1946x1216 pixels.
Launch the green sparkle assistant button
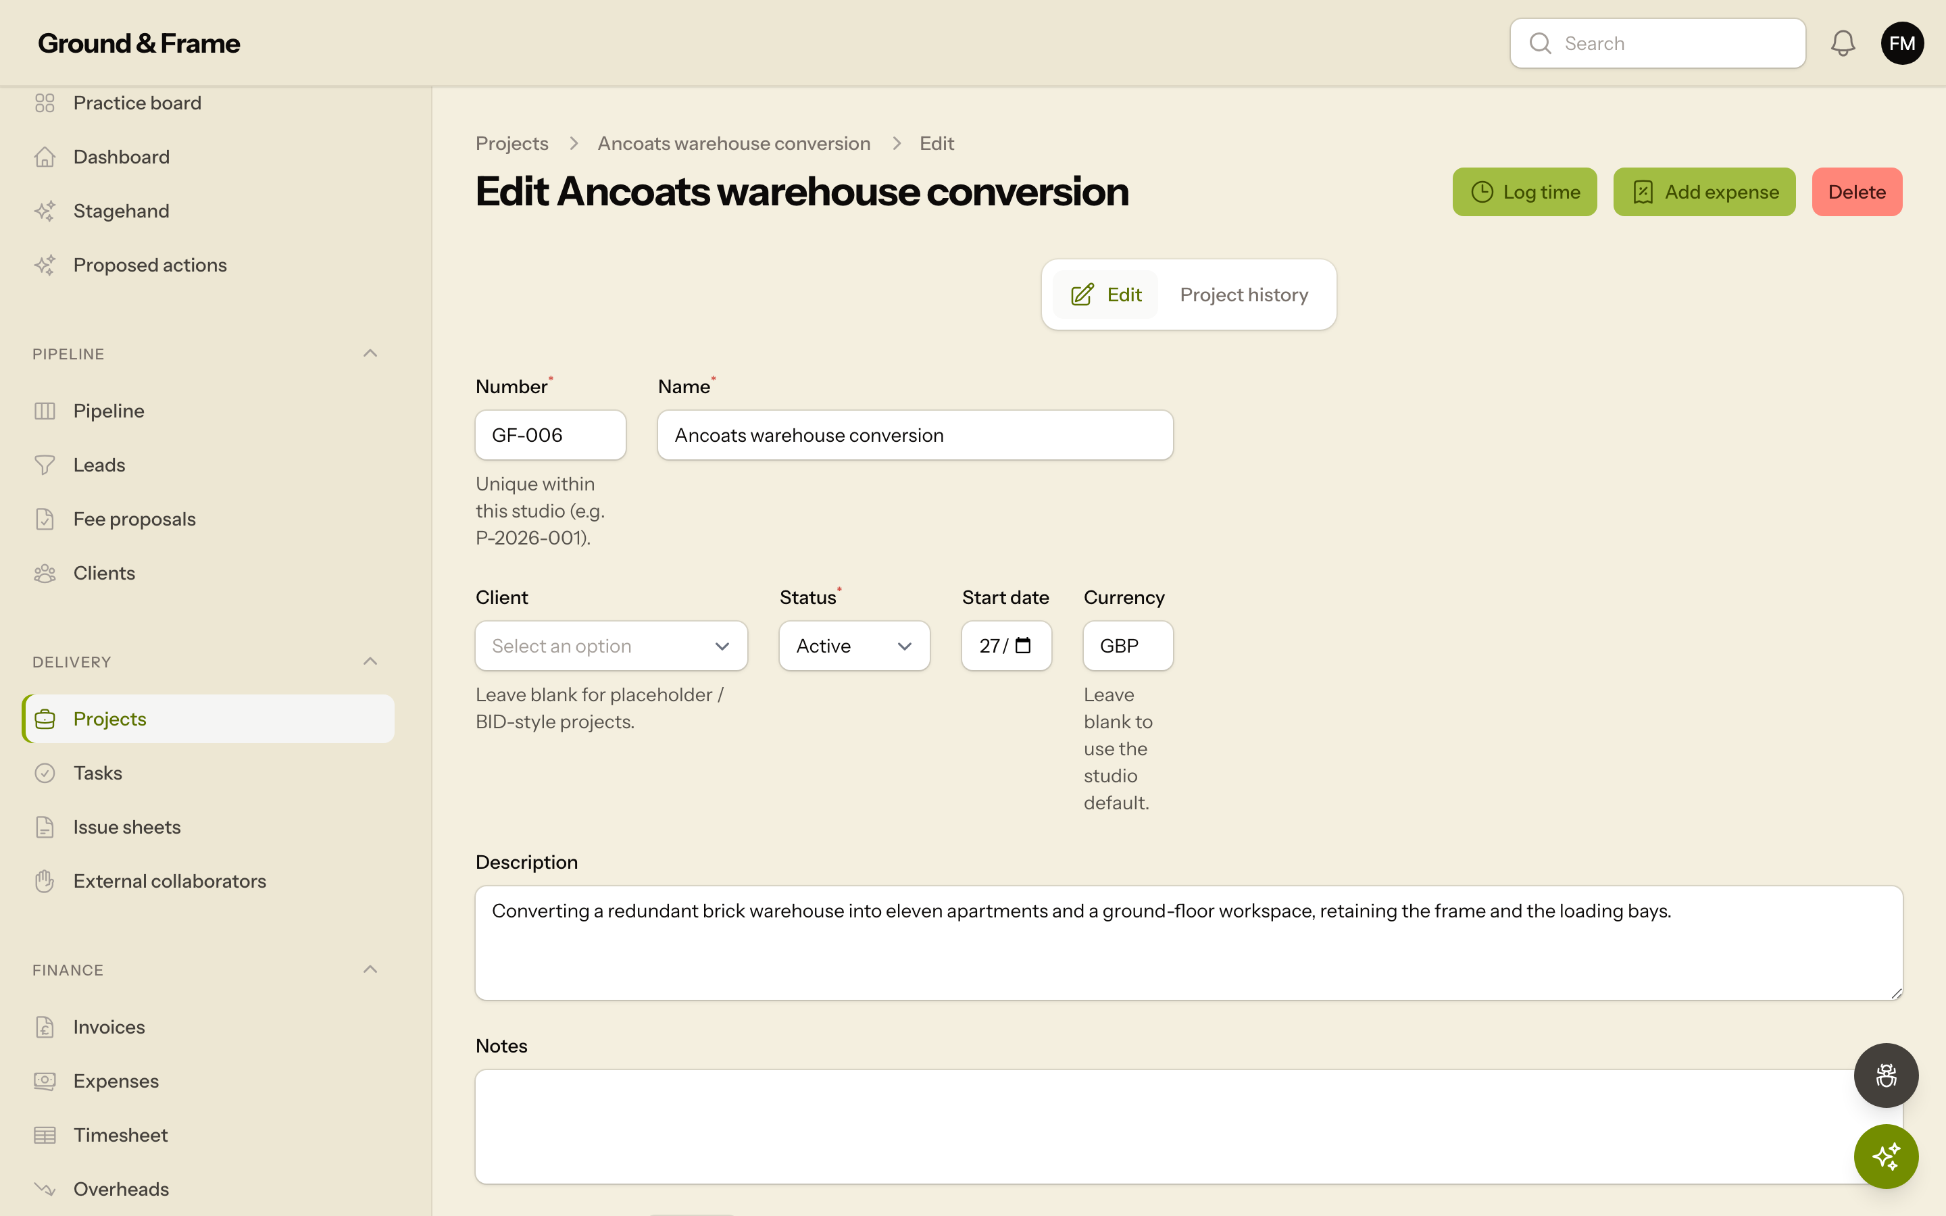click(x=1886, y=1157)
